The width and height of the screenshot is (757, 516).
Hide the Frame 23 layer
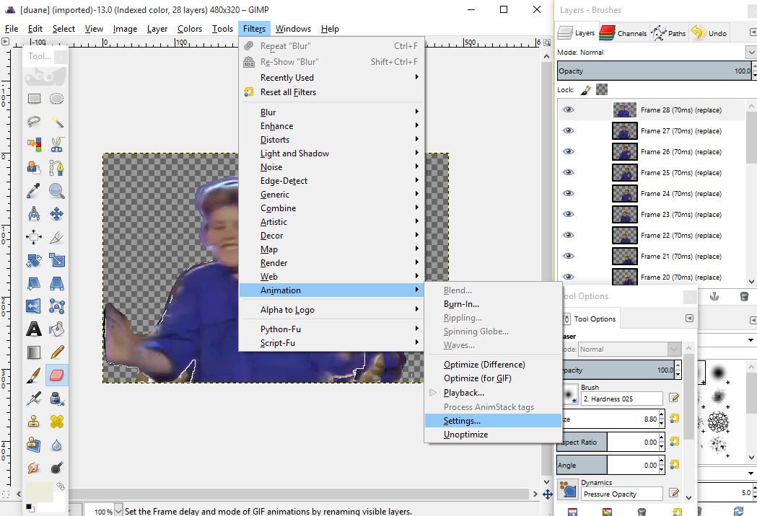click(x=569, y=214)
